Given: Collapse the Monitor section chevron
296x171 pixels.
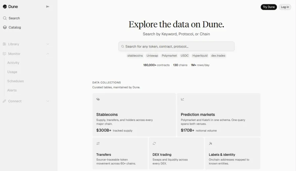Looking at the screenshot, I should pyautogui.click(x=48, y=54).
